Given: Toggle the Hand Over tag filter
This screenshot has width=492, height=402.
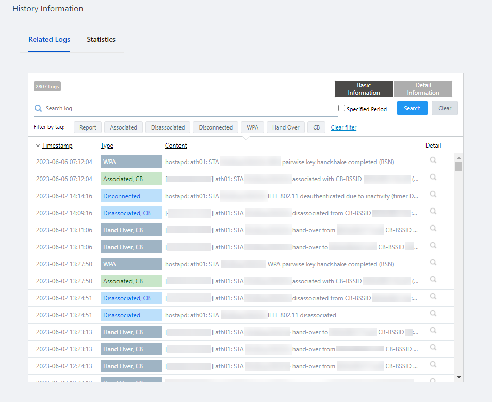Looking at the screenshot, I should pos(286,127).
